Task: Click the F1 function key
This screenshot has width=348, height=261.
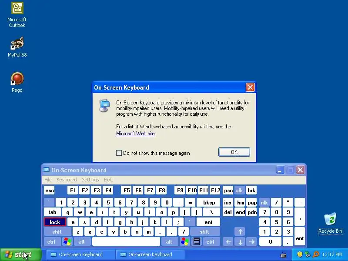Action: pyautogui.click(x=73, y=190)
